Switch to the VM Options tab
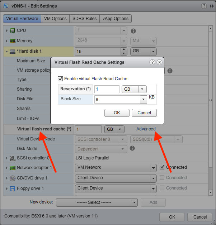Viewport: 216px width, 225px height. pyautogui.click(x=55, y=19)
